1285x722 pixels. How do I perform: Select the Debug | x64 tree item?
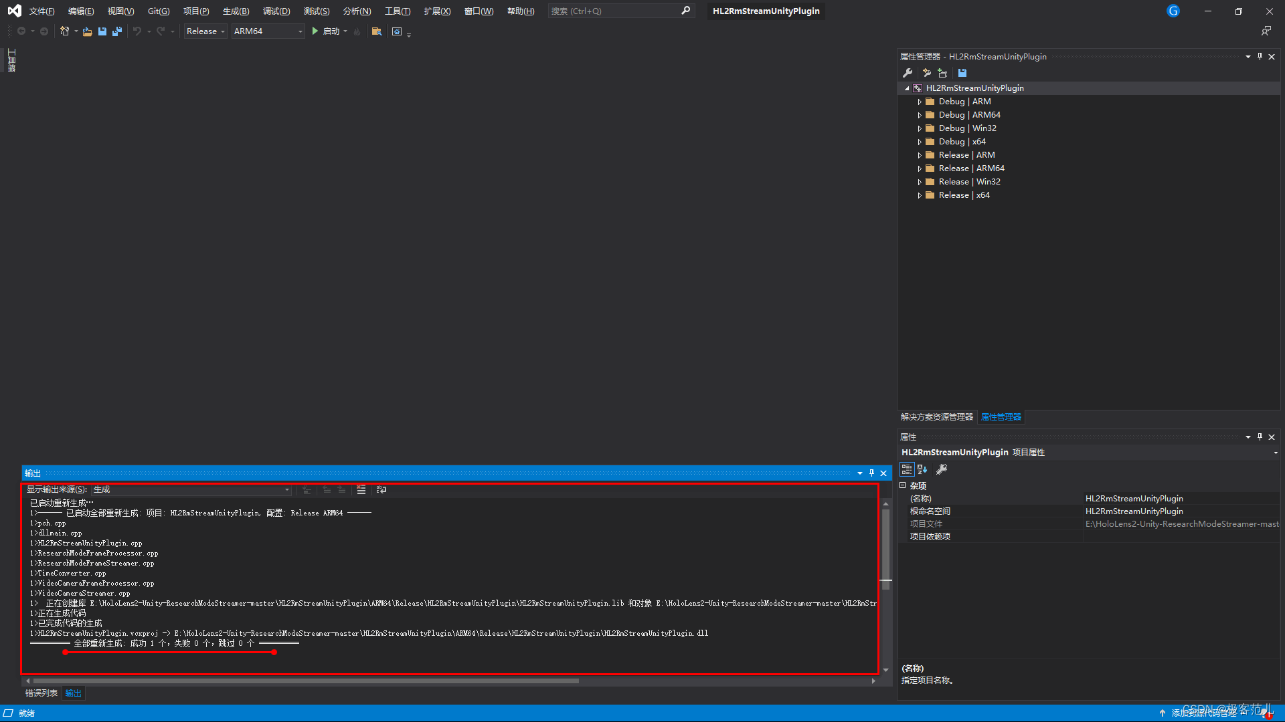tap(962, 142)
